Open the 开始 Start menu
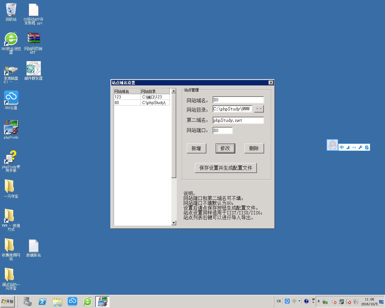Image resolution: width=385 pixels, height=308 pixels. coord(8,301)
